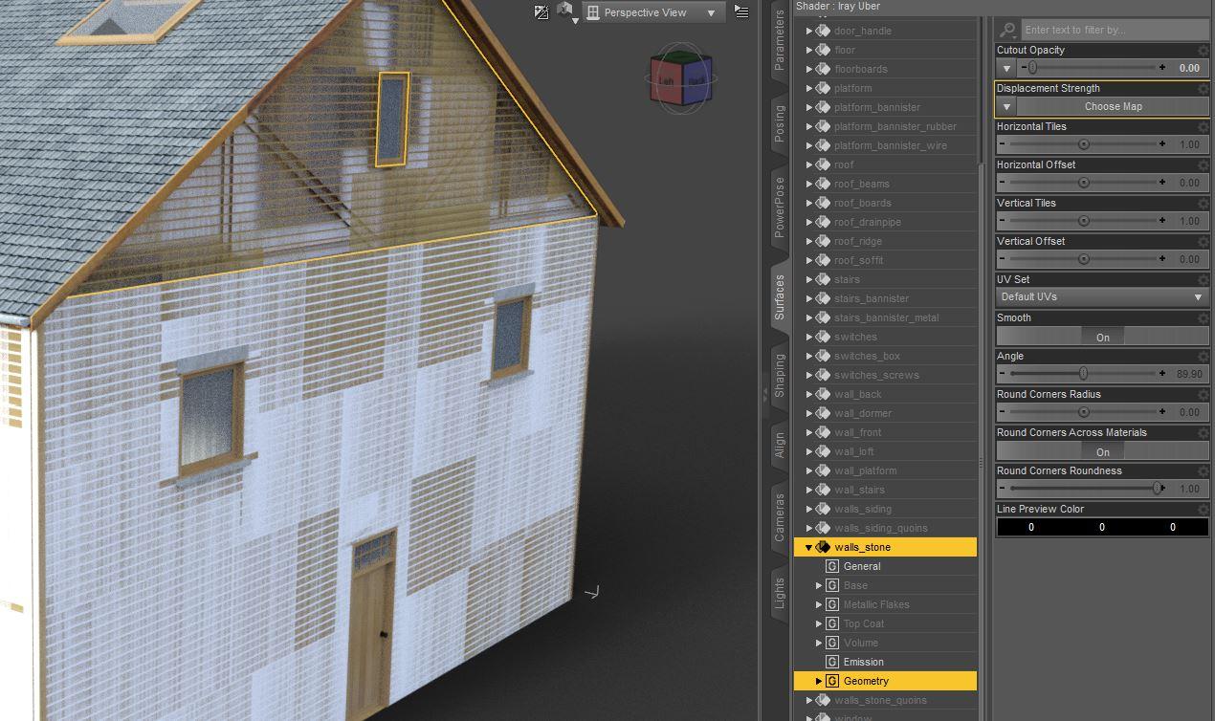Screen dimensions: 1215x721
Task: Open Vertical Tiles gear settings
Action: coord(1204,204)
